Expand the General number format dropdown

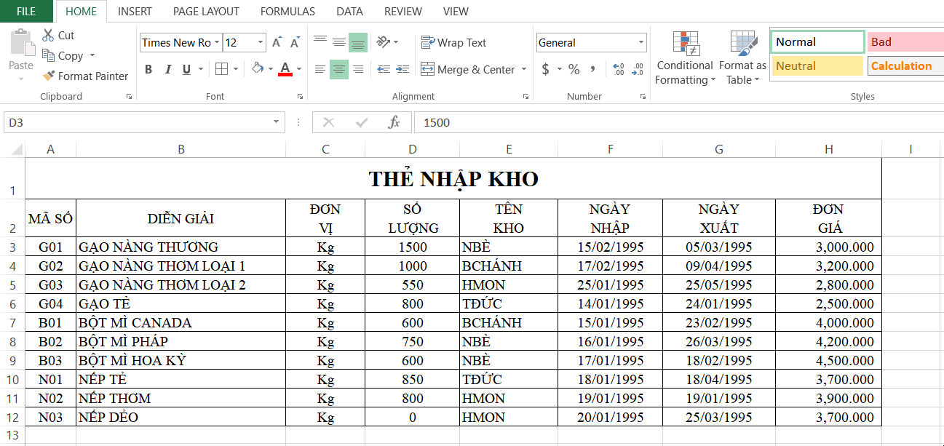640,43
